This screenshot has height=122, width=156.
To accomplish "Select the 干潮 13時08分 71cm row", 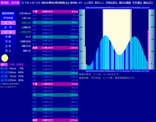I will click(55, 84).
